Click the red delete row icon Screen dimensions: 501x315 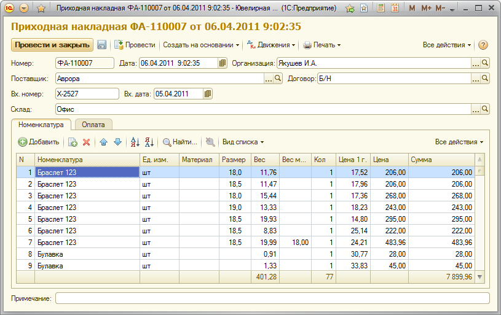(x=86, y=142)
